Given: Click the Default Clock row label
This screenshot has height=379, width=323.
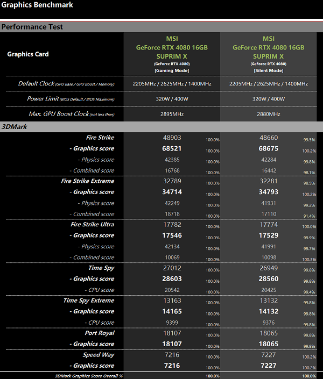Looking at the screenshot, I should click(66, 84).
